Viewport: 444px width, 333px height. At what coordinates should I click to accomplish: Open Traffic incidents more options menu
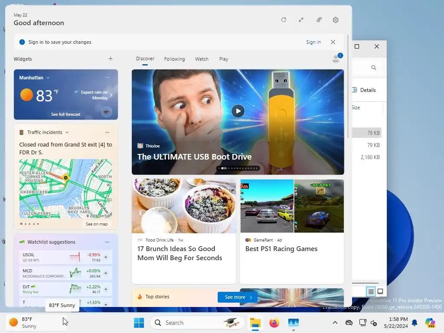107,132
